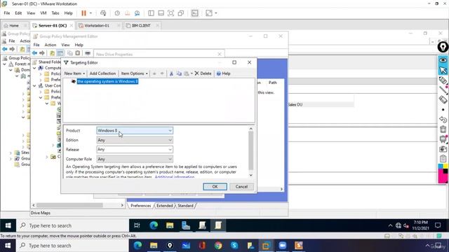Open the Item Options dropdown
Image resolution: width=449 pixels, height=252 pixels.
pyautogui.click(x=134, y=73)
